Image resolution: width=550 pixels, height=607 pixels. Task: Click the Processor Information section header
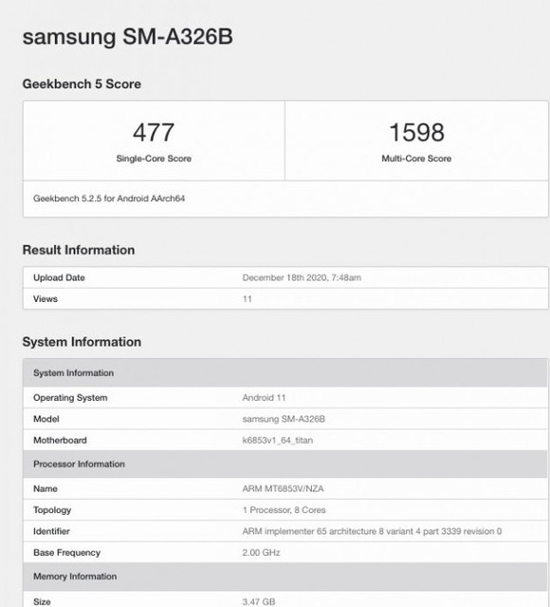click(285, 464)
